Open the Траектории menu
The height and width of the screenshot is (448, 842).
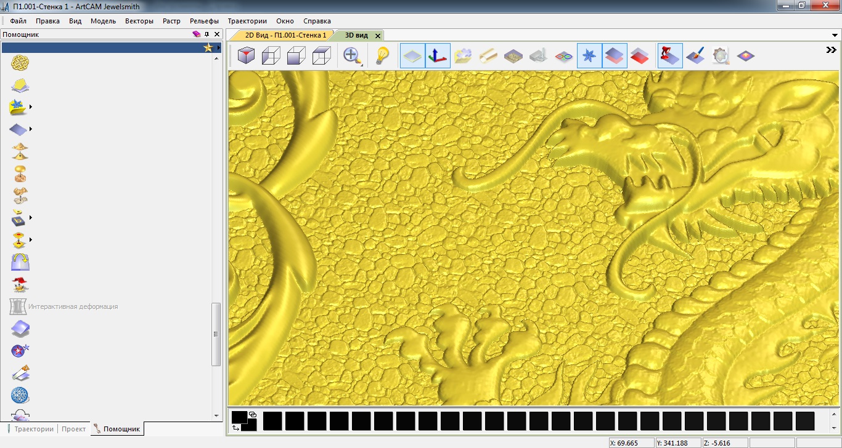point(247,21)
